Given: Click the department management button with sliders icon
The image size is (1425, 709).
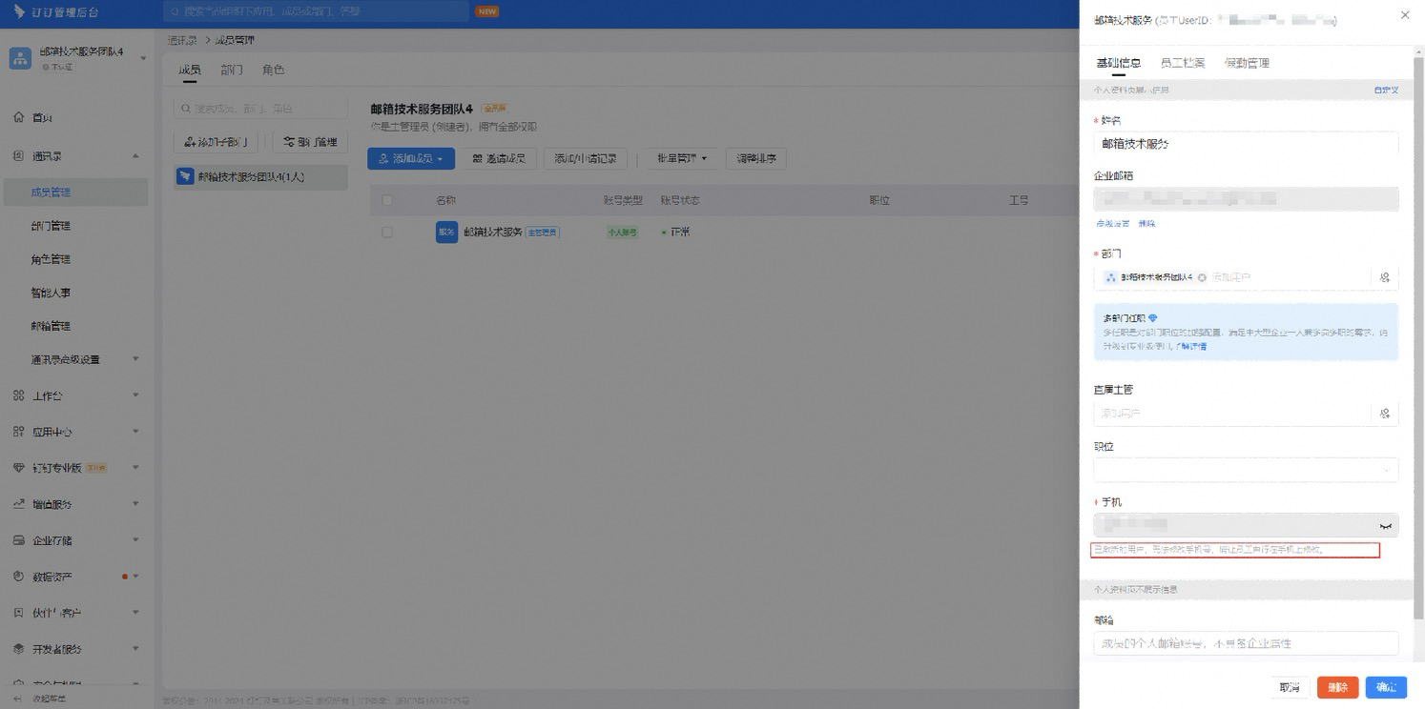Looking at the screenshot, I should (310, 142).
